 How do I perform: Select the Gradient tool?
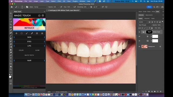coord(11,47)
